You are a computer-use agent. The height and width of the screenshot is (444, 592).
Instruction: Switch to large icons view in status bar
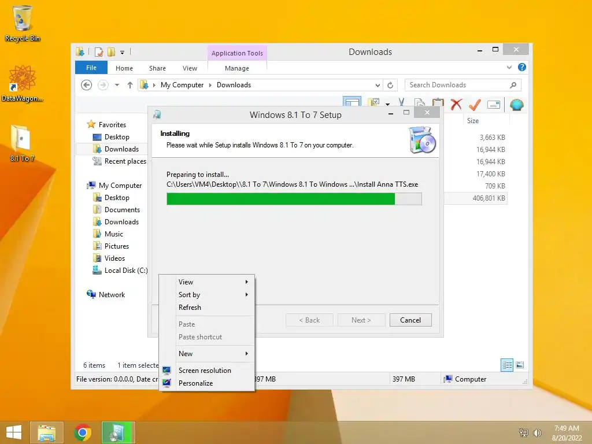520,365
